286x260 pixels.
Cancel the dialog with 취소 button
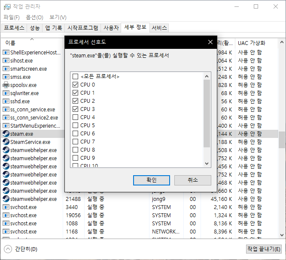click(x=193, y=180)
